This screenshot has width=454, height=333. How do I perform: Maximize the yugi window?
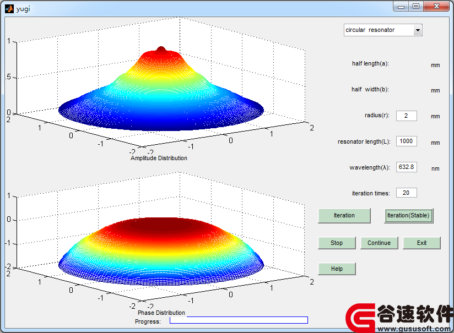416,7
